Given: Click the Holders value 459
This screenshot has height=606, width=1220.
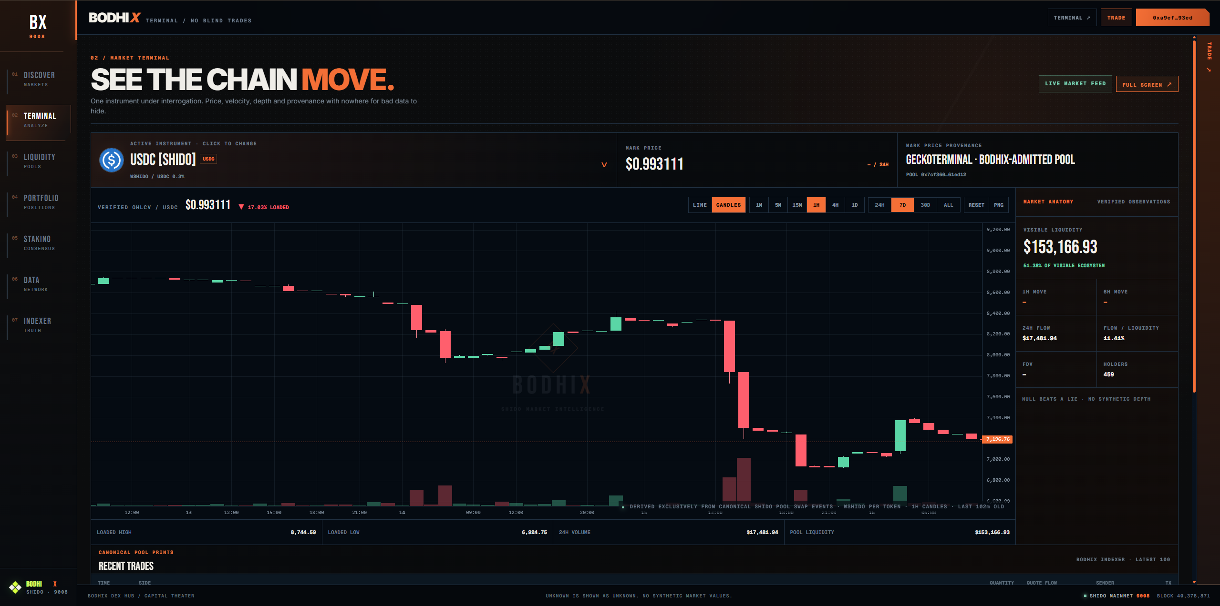Looking at the screenshot, I should pos(1108,374).
